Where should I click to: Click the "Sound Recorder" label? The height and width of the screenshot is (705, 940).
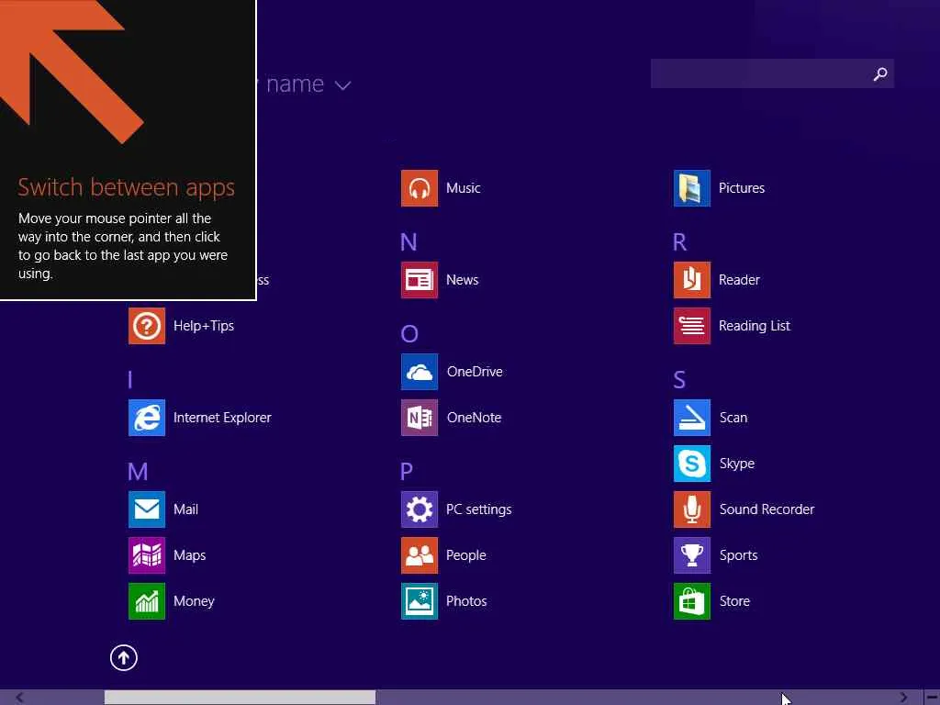point(767,509)
